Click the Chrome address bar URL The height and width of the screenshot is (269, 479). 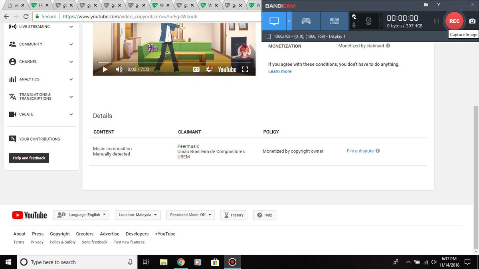pos(129,17)
